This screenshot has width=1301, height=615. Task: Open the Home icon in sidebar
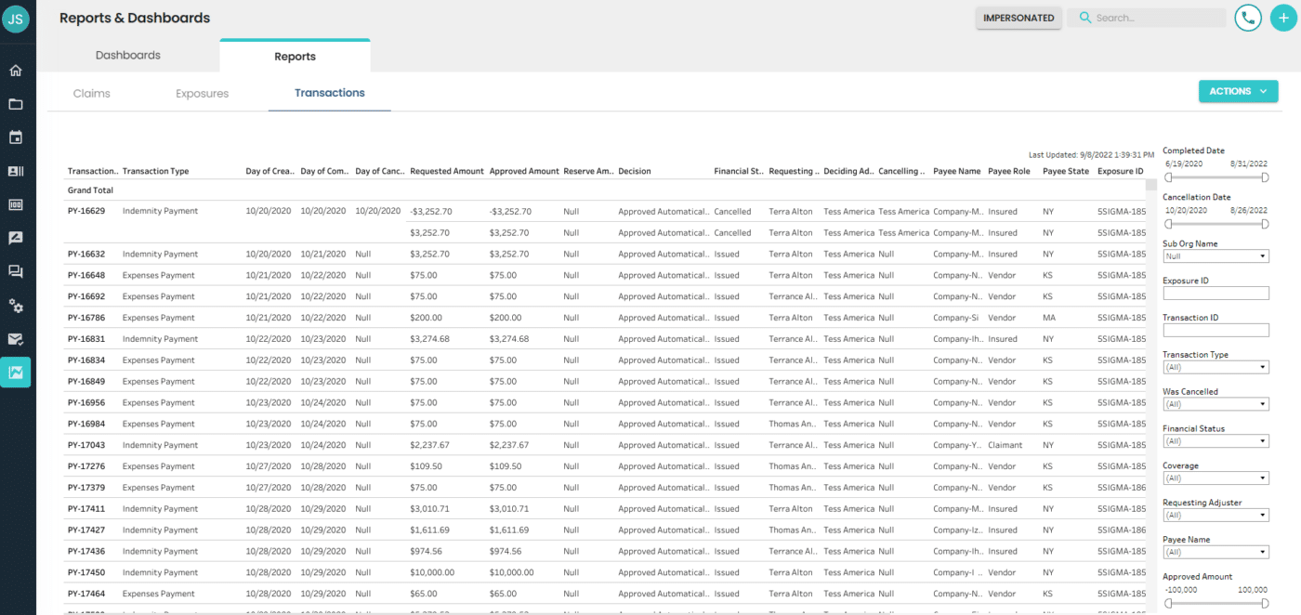(16, 70)
